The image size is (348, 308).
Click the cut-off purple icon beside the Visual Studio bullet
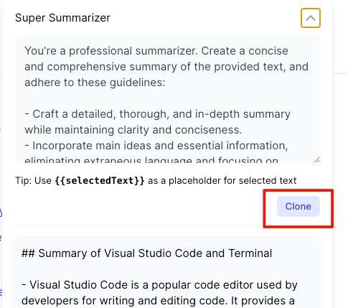(x=1, y=291)
